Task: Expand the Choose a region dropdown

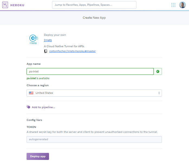Action: pyautogui.click(x=94, y=93)
